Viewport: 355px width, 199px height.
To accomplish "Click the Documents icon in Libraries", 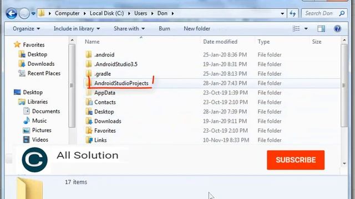I will pyautogui.click(x=27, y=111).
